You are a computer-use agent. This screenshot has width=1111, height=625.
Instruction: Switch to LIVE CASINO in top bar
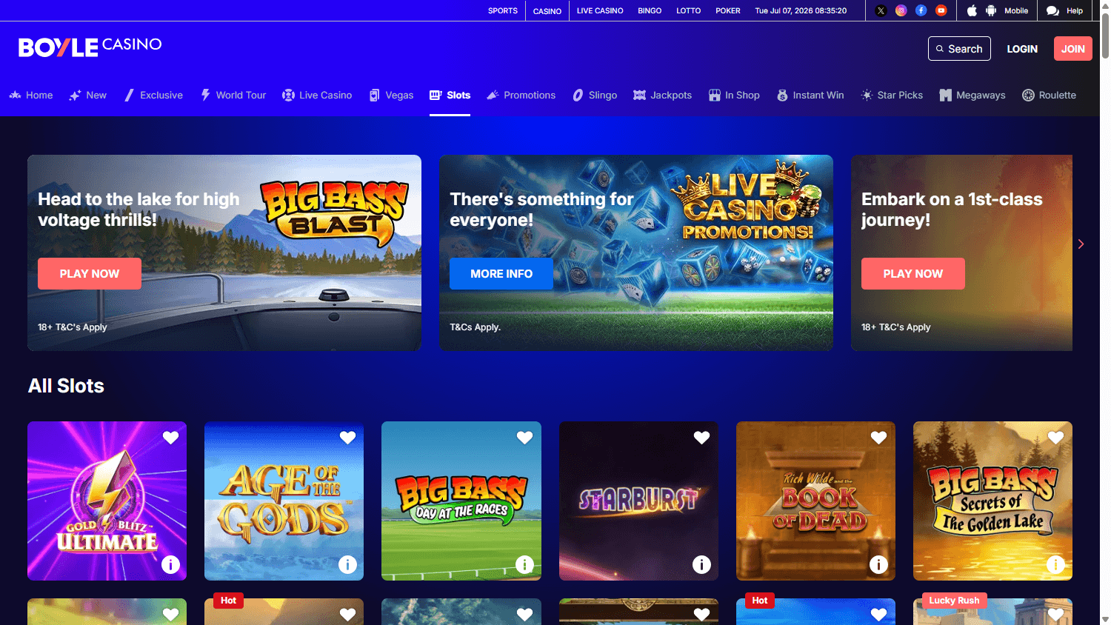(x=600, y=10)
